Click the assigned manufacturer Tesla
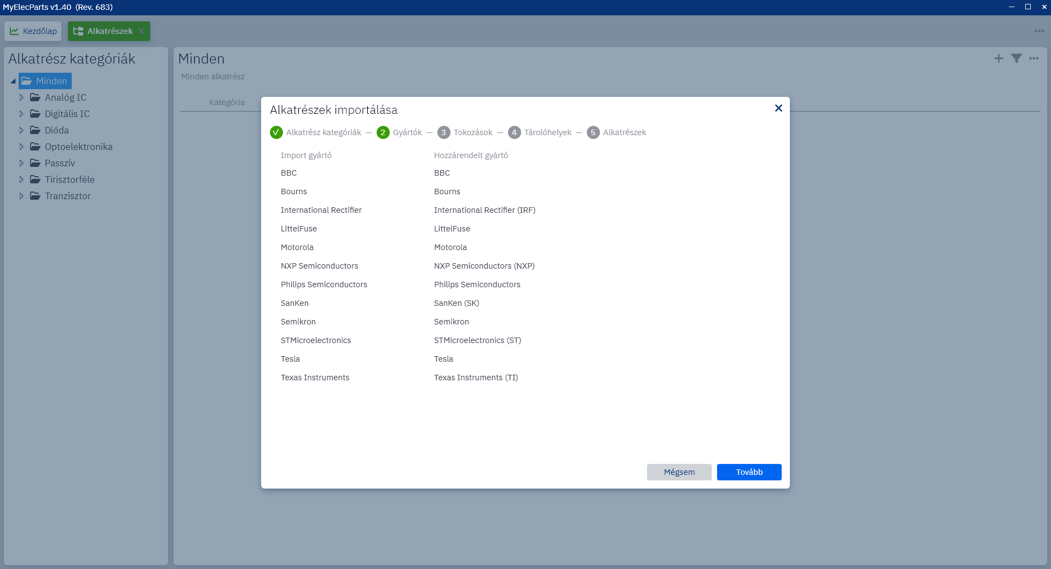Image resolution: width=1051 pixels, height=569 pixels. coord(443,359)
